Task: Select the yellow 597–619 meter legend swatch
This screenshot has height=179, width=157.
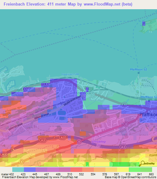Action: tap(123, 170)
